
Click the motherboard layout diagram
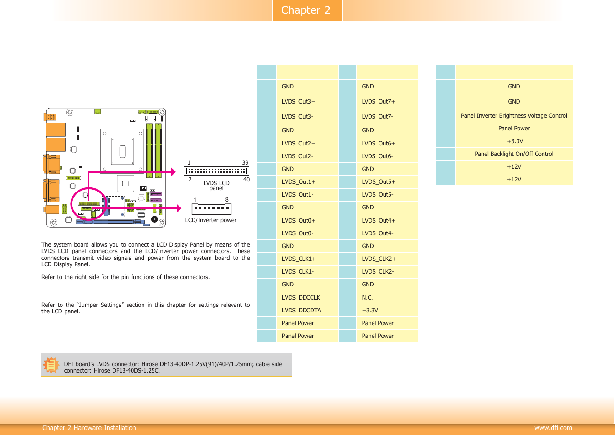pyautogui.click(x=106, y=167)
